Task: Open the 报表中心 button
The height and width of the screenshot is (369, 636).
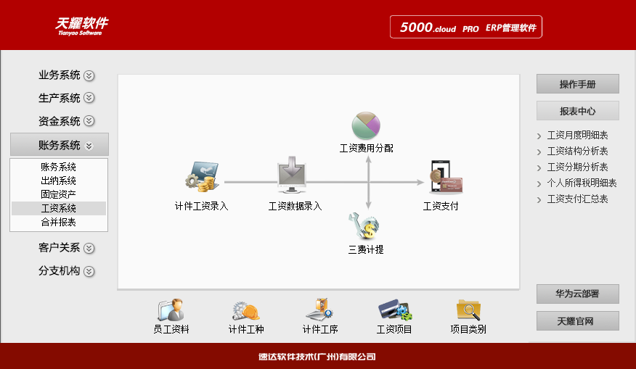Action: point(578,111)
